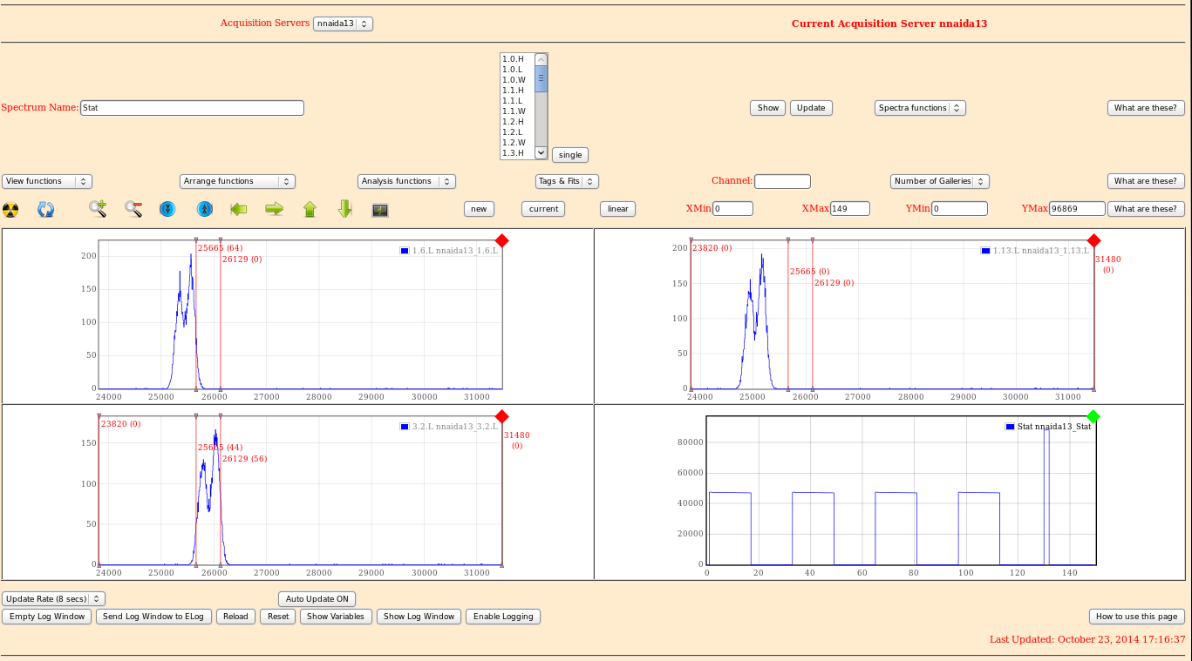Click the dark monitor trace icon
1192x661 pixels.
[x=379, y=210]
